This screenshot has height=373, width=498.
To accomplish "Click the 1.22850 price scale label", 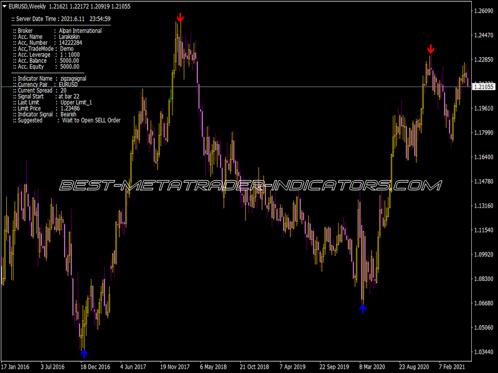I will 484,60.
